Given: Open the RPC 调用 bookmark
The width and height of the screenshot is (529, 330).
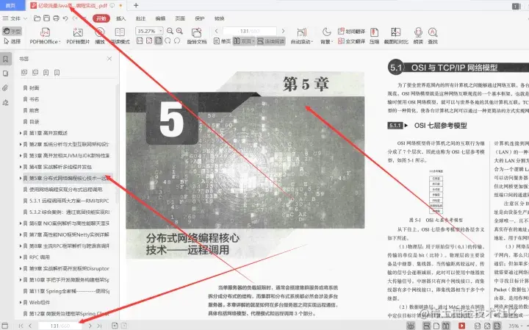Looking at the screenshot, I should (39, 257).
